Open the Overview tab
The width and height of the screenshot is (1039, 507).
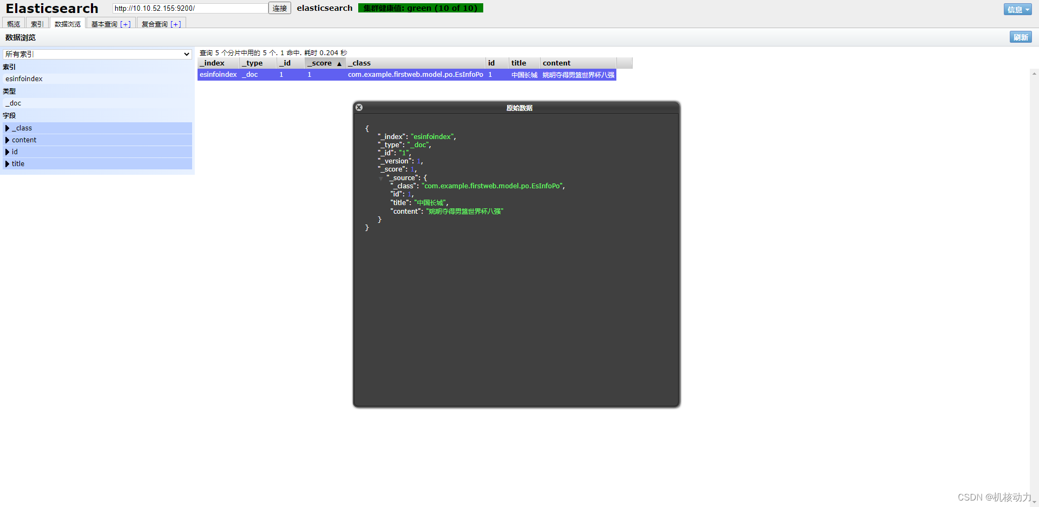14,24
